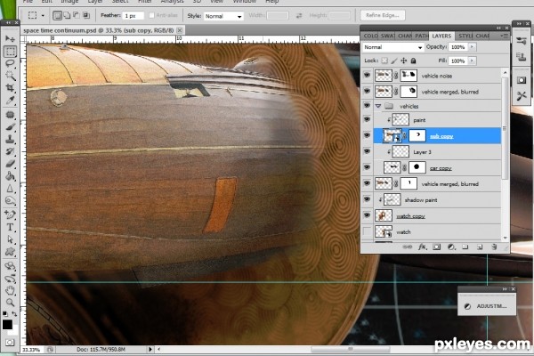Viewport: 534px width, 356px height.
Task: Select the Custom Shape tool
Action: tap(10, 252)
